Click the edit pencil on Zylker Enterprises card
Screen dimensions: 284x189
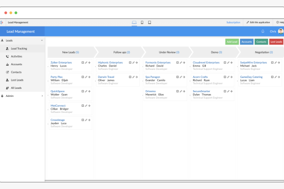click(x=86, y=62)
